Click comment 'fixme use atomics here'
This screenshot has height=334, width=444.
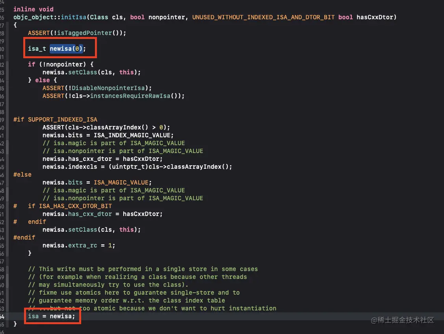click(134, 293)
